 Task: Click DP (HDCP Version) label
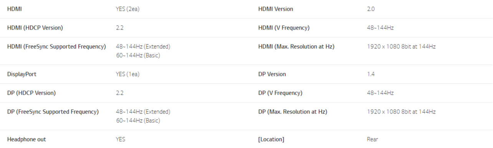coord(31,93)
